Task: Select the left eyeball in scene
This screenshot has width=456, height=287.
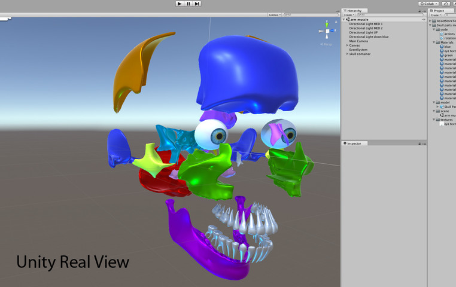Action: [211, 135]
